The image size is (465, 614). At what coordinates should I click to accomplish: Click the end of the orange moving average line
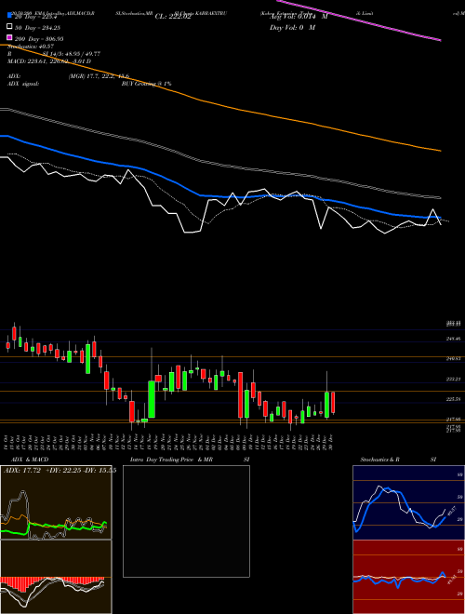coord(440,150)
